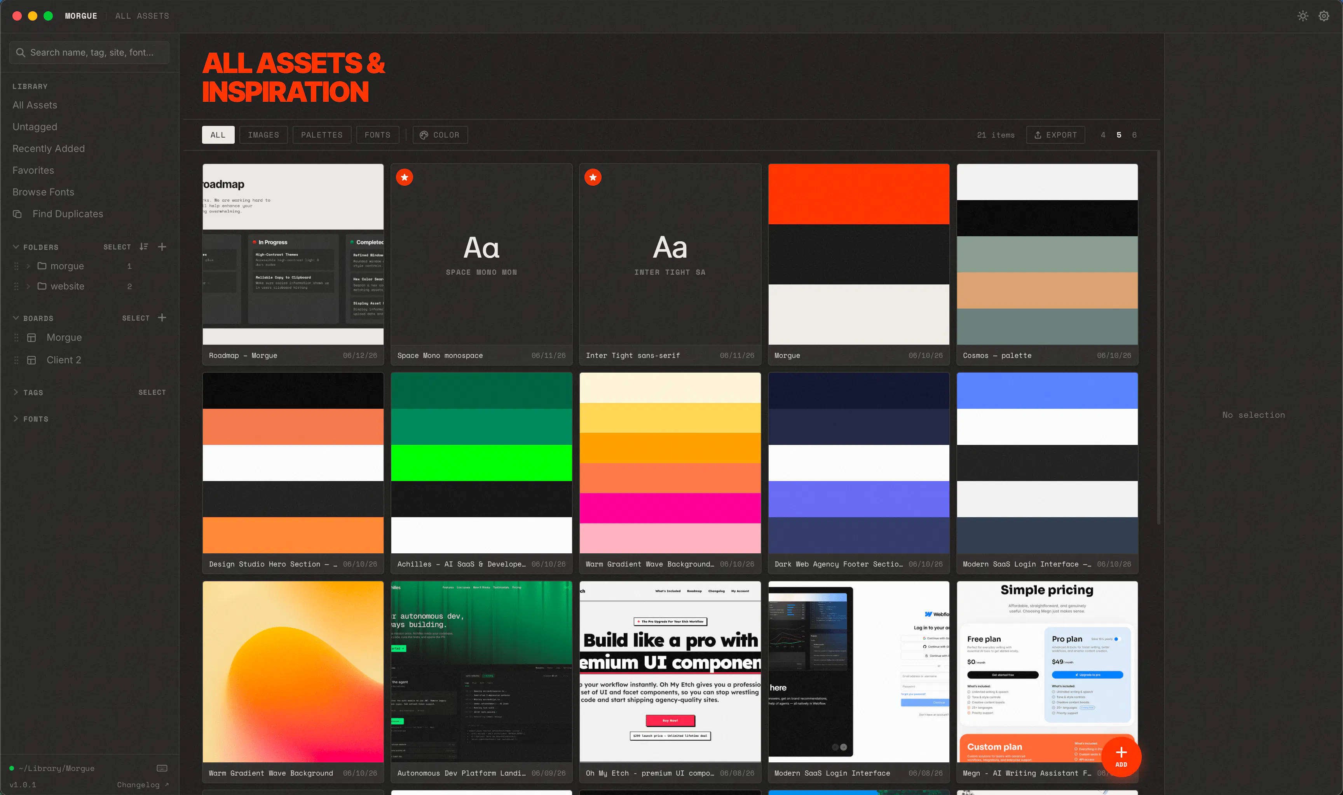The width and height of the screenshot is (1343, 795).
Task: Click the asset grid vertical scrollbar
Action: pos(1158,338)
